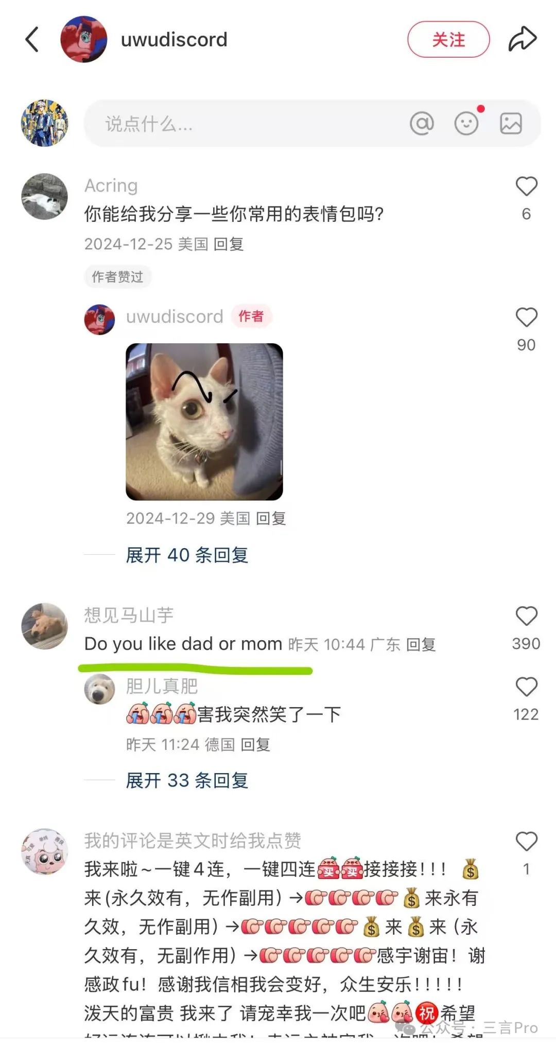Like uwudiscord's reply with 90 likes
This screenshot has width=556, height=1050.
[x=526, y=317]
